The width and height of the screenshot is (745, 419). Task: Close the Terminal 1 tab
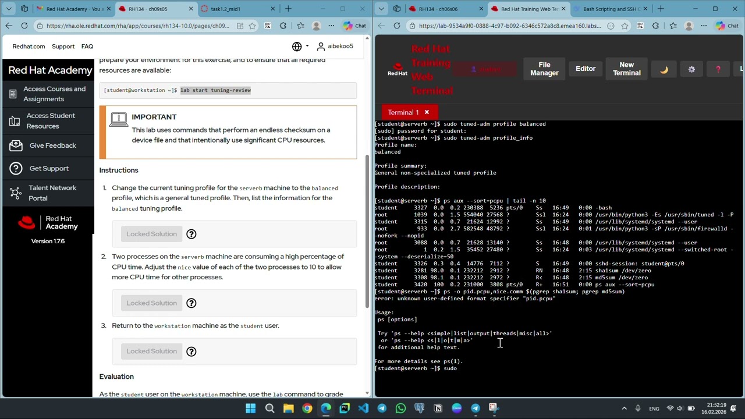[x=427, y=112]
